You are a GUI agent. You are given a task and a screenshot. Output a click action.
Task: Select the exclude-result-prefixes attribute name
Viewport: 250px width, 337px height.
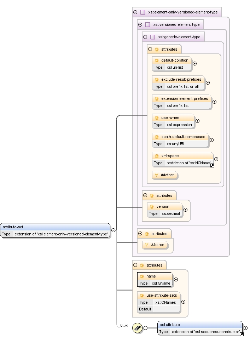(181, 80)
